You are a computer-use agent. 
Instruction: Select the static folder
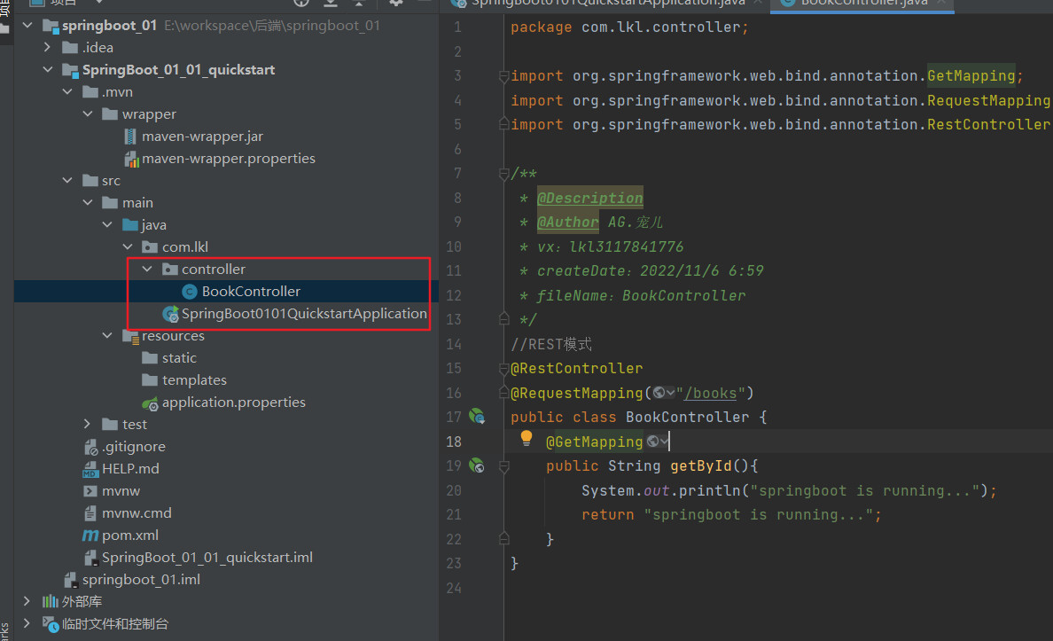point(179,358)
